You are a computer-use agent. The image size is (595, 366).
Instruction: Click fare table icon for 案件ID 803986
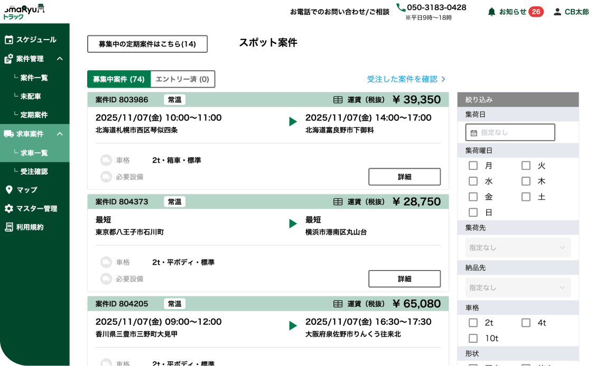[x=338, y=100]
